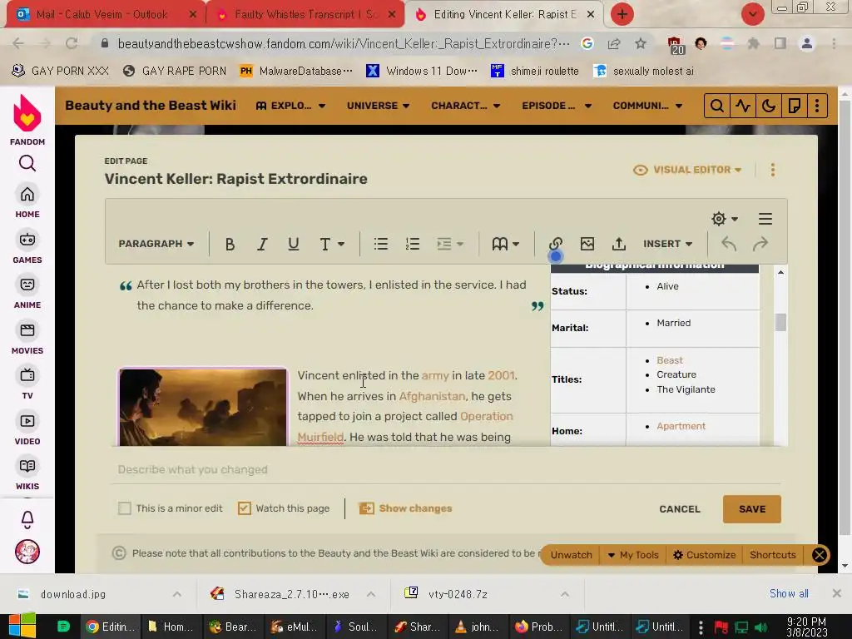
Task: Open the header more options dots
Action: coord(817,106)
